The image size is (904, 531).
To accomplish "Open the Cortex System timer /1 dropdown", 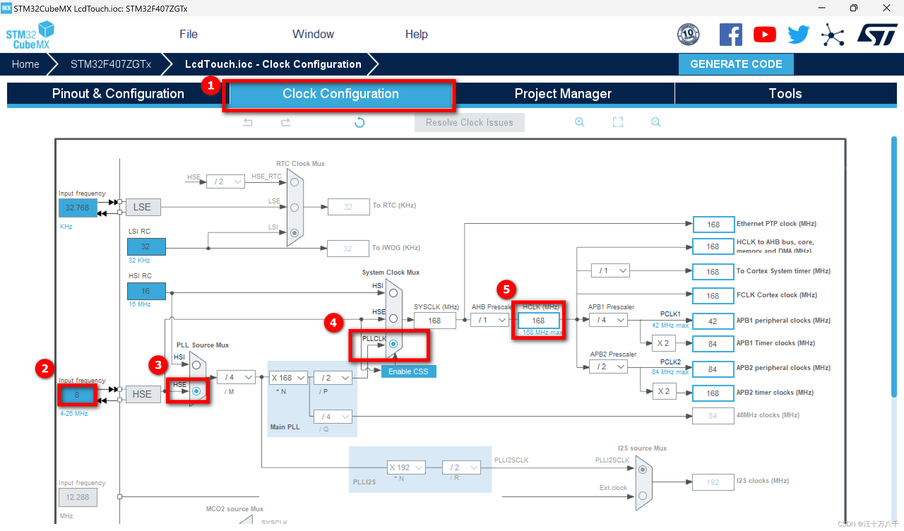I will [611, 270].
